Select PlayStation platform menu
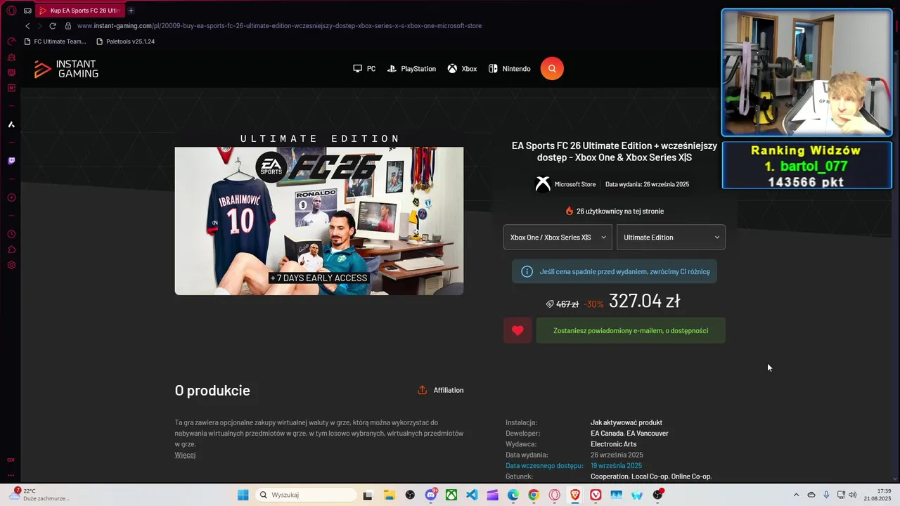Screen dimensions: 900x506 411,69
